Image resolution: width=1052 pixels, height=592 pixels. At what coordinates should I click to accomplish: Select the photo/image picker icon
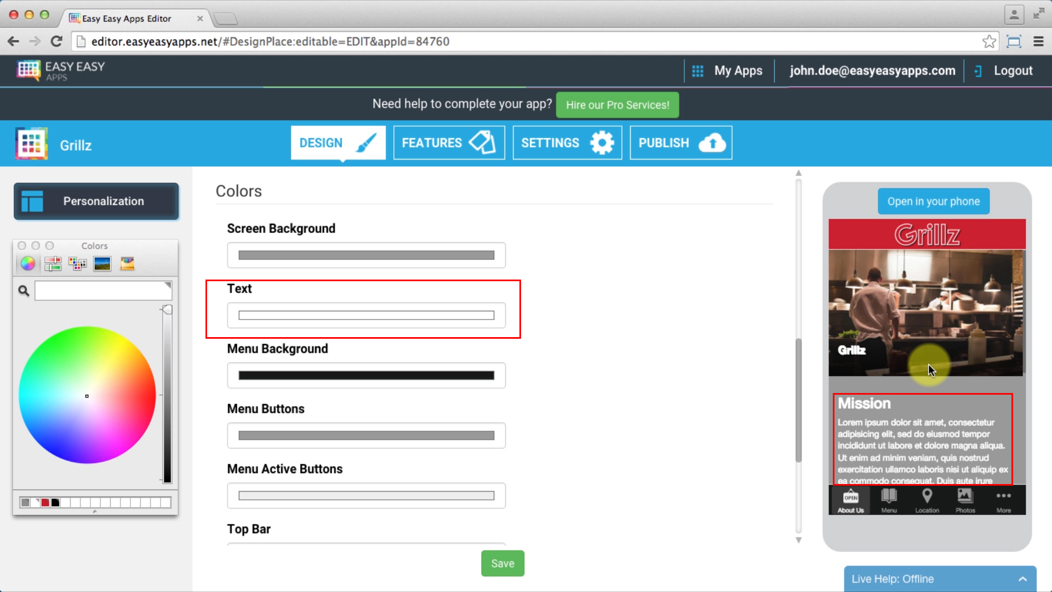[102, 263]
